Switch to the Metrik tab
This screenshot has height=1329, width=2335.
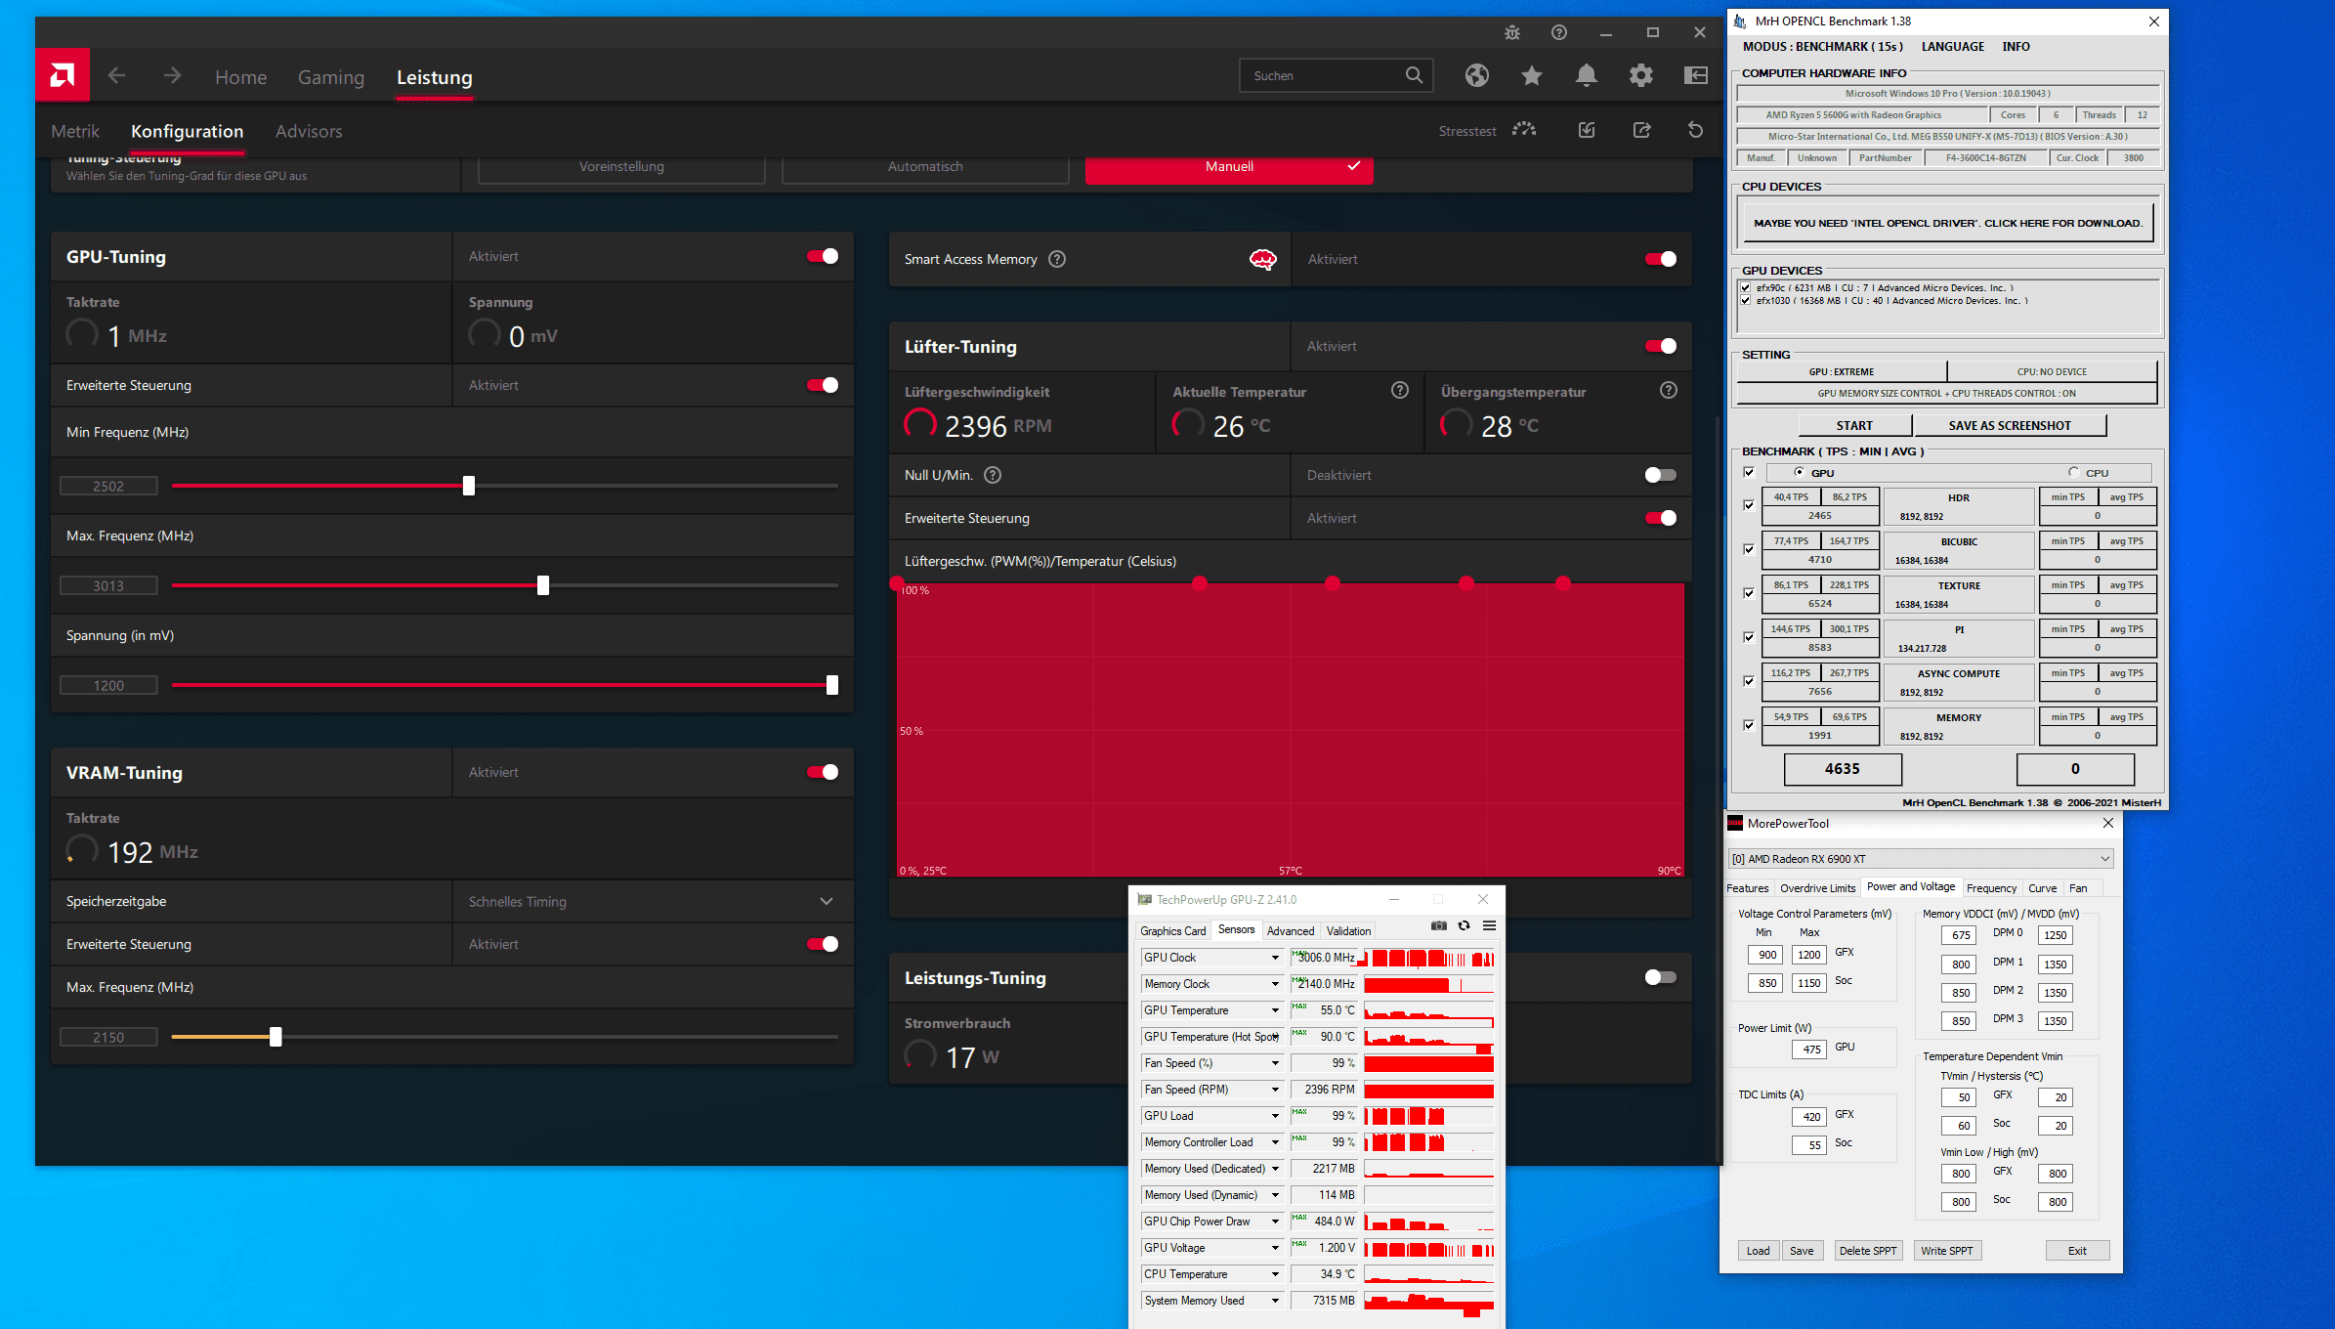point(75,131)
